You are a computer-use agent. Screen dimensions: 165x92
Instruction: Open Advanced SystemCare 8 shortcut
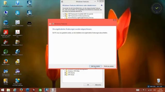tap(6, 24)
